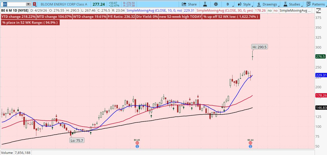
Task: Click the YTD change 218.22% label
Action: tap(18, 17)
